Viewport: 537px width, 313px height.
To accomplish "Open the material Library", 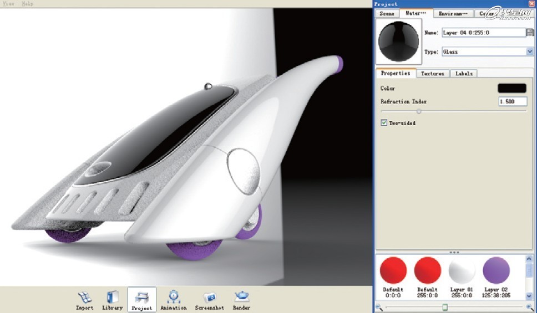I will point(113,299).
